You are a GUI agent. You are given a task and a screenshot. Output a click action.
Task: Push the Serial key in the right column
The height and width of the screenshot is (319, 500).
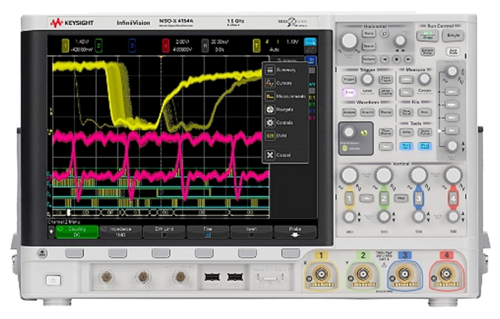tap(451, 92)
